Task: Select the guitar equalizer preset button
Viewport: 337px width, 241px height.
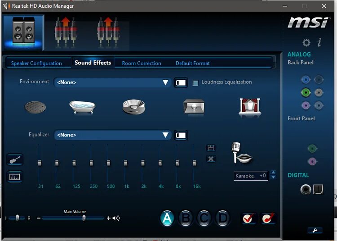Action: (x=15, y=159)
